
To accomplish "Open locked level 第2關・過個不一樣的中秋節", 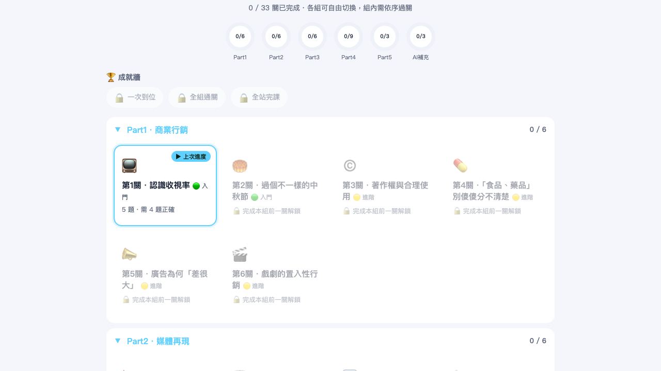I will [275, 185].
